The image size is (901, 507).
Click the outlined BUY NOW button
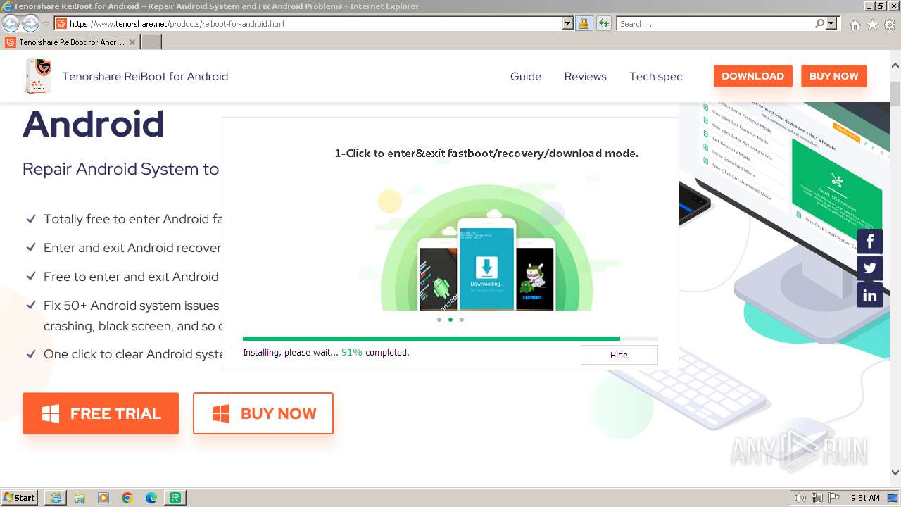[263, 413]
